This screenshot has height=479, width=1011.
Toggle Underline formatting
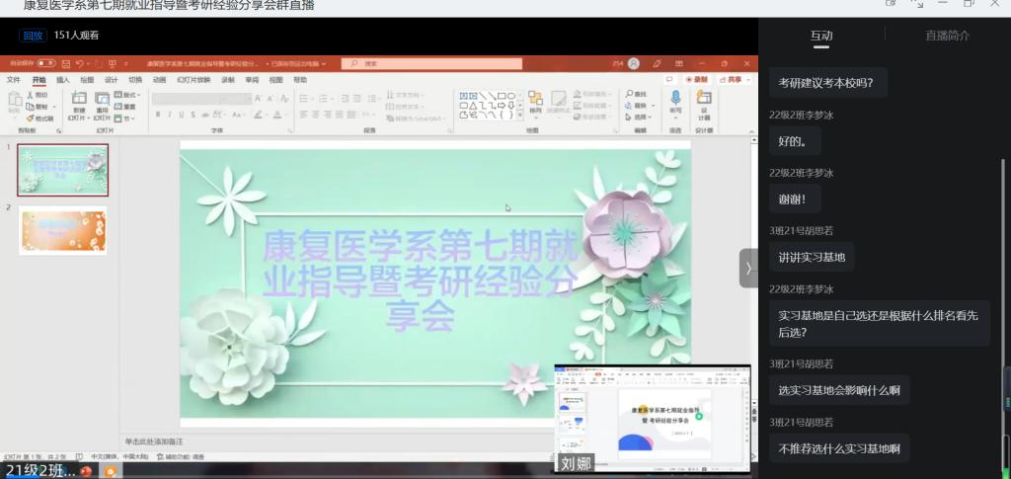click(x=182, y=115)
